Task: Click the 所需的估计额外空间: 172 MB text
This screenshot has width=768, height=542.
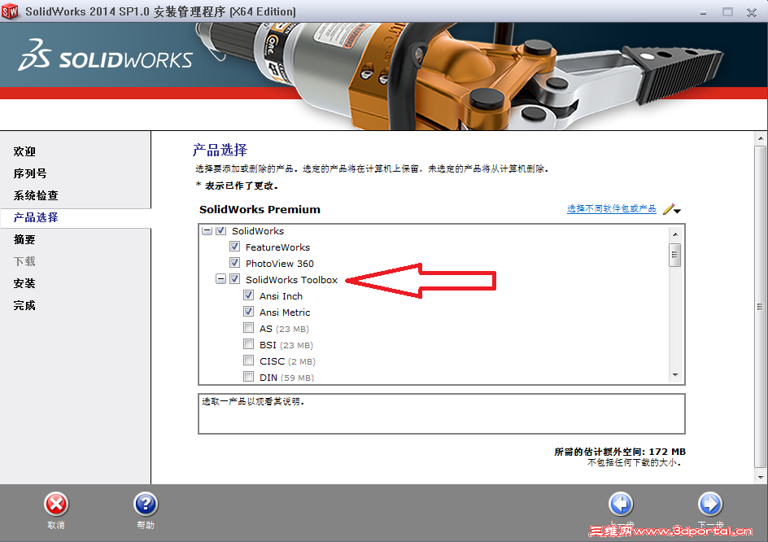Action: 620,452
